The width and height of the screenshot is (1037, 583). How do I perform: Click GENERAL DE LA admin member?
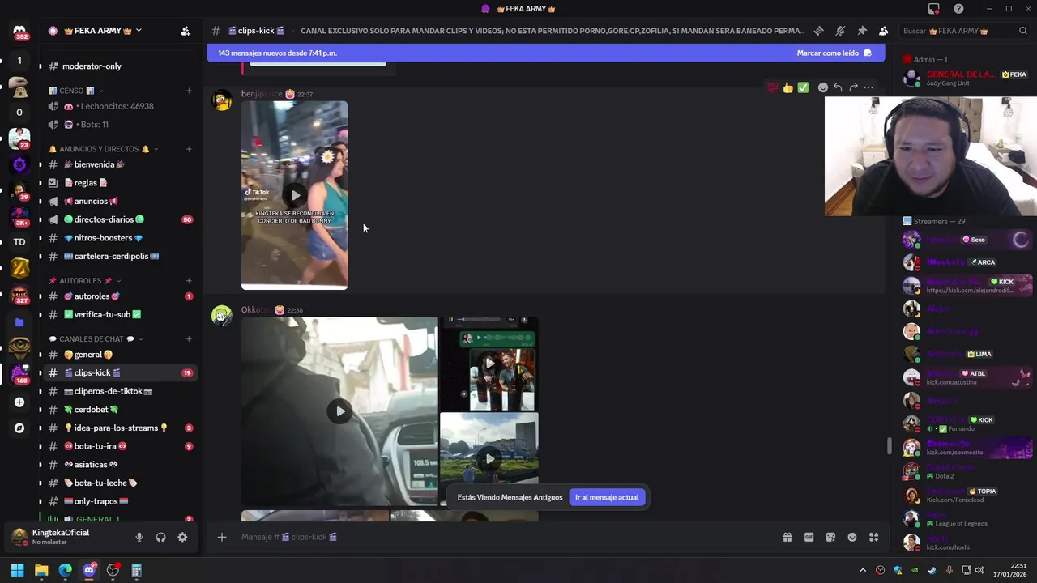tap(966, 78)
